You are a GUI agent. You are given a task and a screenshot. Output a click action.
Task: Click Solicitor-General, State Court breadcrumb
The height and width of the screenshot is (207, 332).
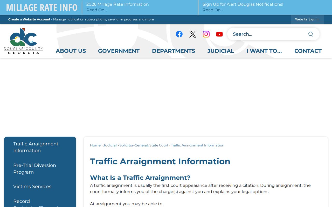coord(144,145)
